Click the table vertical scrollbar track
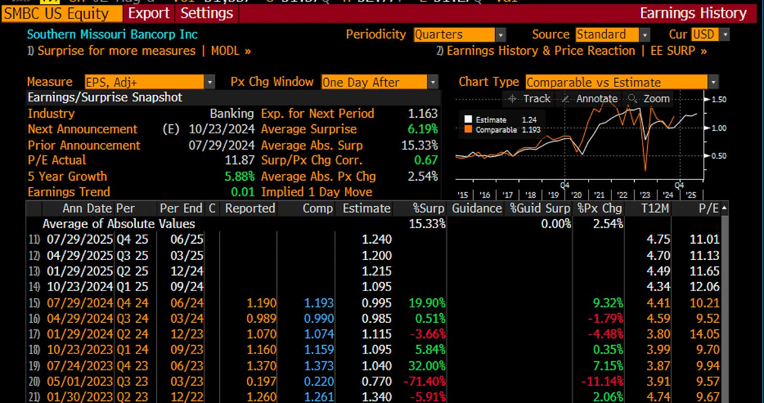This screenshot has height=403, width=764. click(725, 309)
